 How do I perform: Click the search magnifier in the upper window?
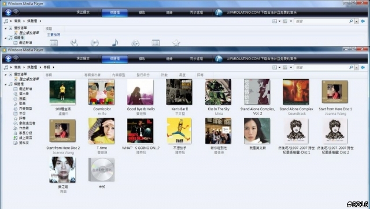351,21
